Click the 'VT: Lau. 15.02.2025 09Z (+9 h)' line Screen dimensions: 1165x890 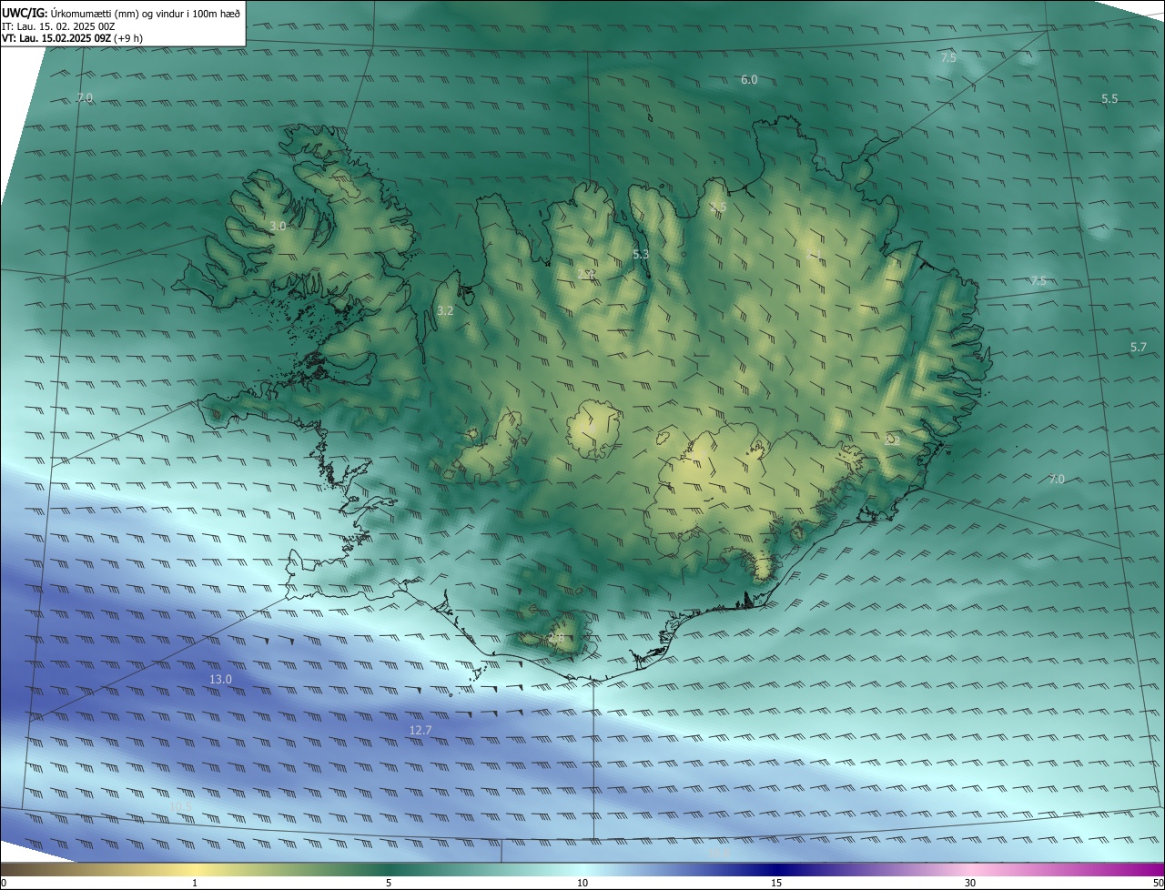[x=73, y=38]
